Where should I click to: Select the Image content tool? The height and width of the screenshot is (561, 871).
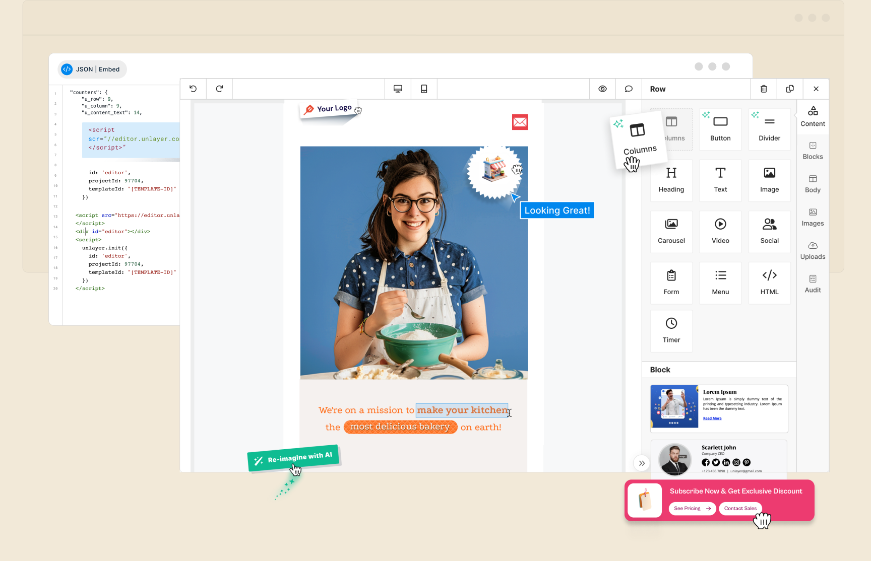click(769, 180)
